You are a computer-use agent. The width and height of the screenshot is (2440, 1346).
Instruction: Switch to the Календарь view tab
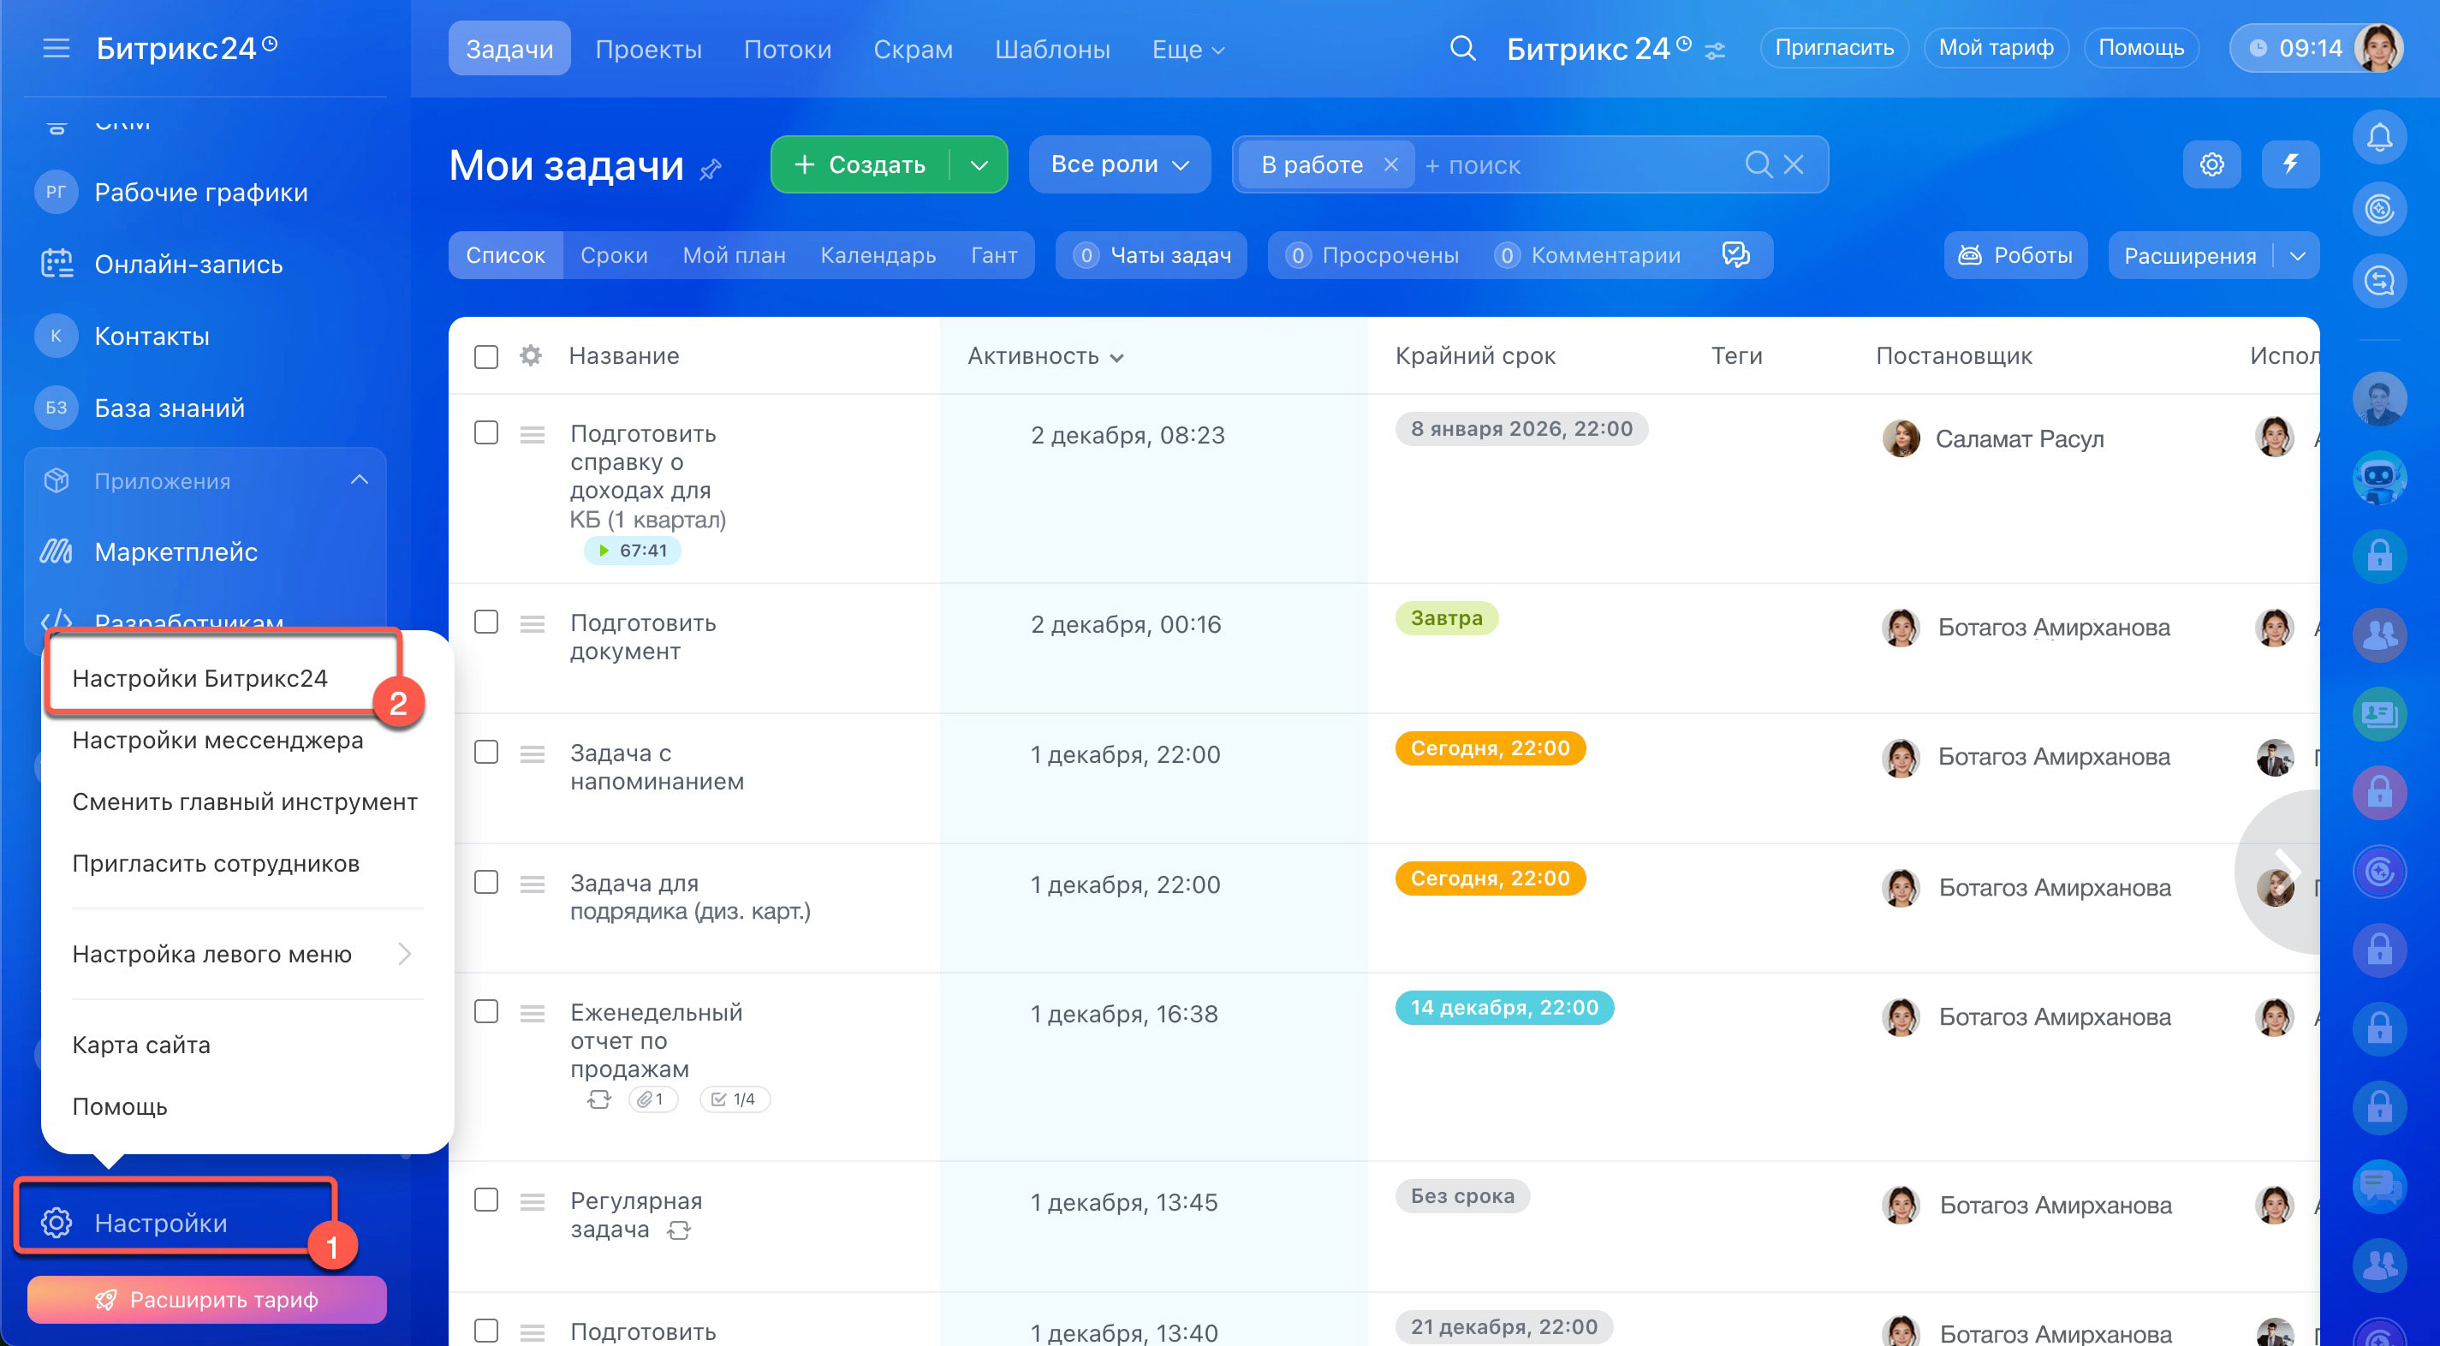877,255
